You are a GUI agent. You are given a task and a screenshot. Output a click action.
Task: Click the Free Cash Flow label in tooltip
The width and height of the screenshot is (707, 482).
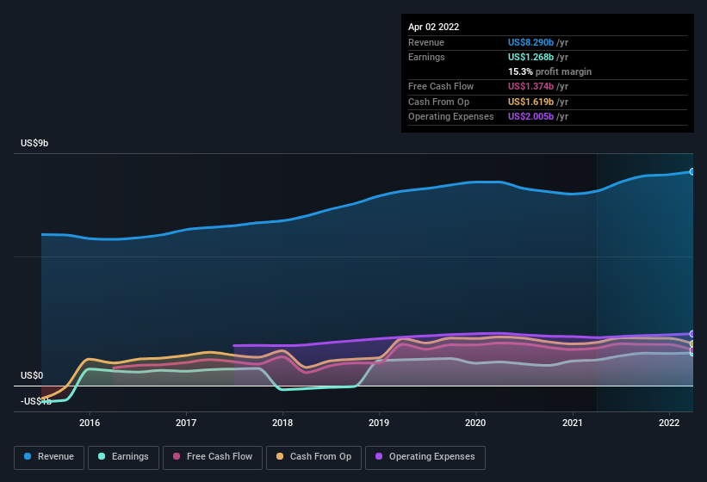(x=441, y=86)
